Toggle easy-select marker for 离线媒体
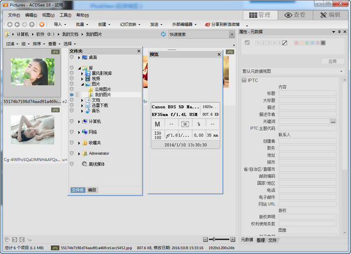Screen dimensions: 351x254 pos(71,164)
